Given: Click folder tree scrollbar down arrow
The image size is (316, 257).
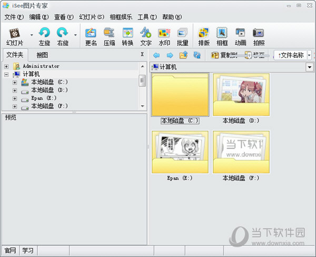Looking at the screenshot, I should 143,106.
